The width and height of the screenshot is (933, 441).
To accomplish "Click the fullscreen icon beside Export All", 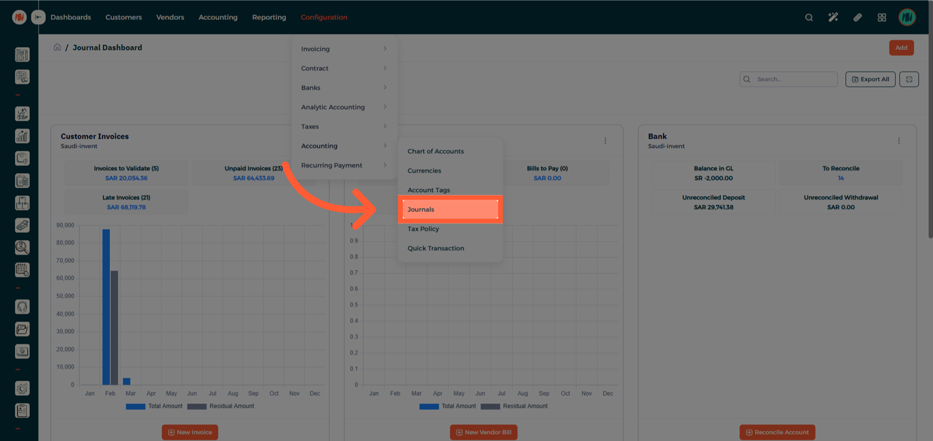I will [x=909, y=80].
